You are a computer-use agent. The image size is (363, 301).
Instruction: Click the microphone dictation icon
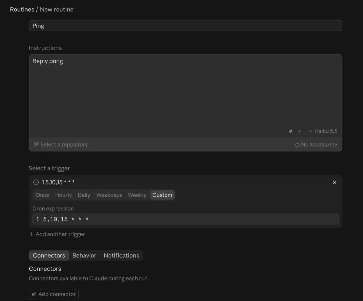pyautogui.click(x=290, y=131)
